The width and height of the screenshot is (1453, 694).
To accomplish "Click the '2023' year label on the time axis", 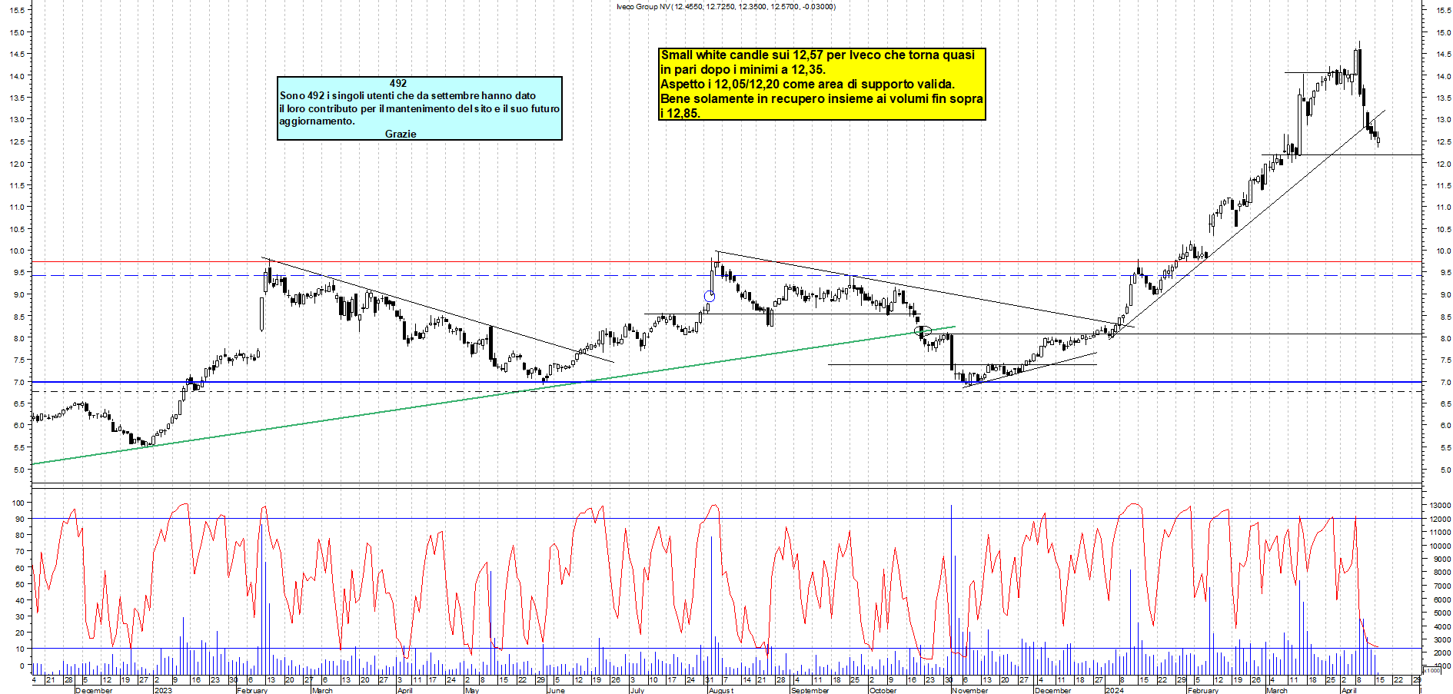I will point(163,690).
